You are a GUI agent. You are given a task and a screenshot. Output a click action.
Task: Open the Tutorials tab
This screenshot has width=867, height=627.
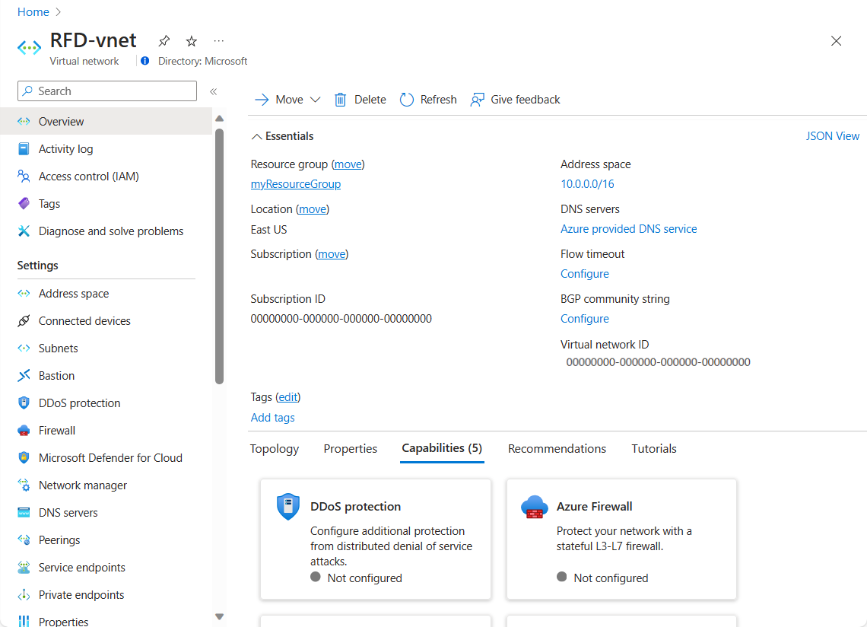(654, 449)
